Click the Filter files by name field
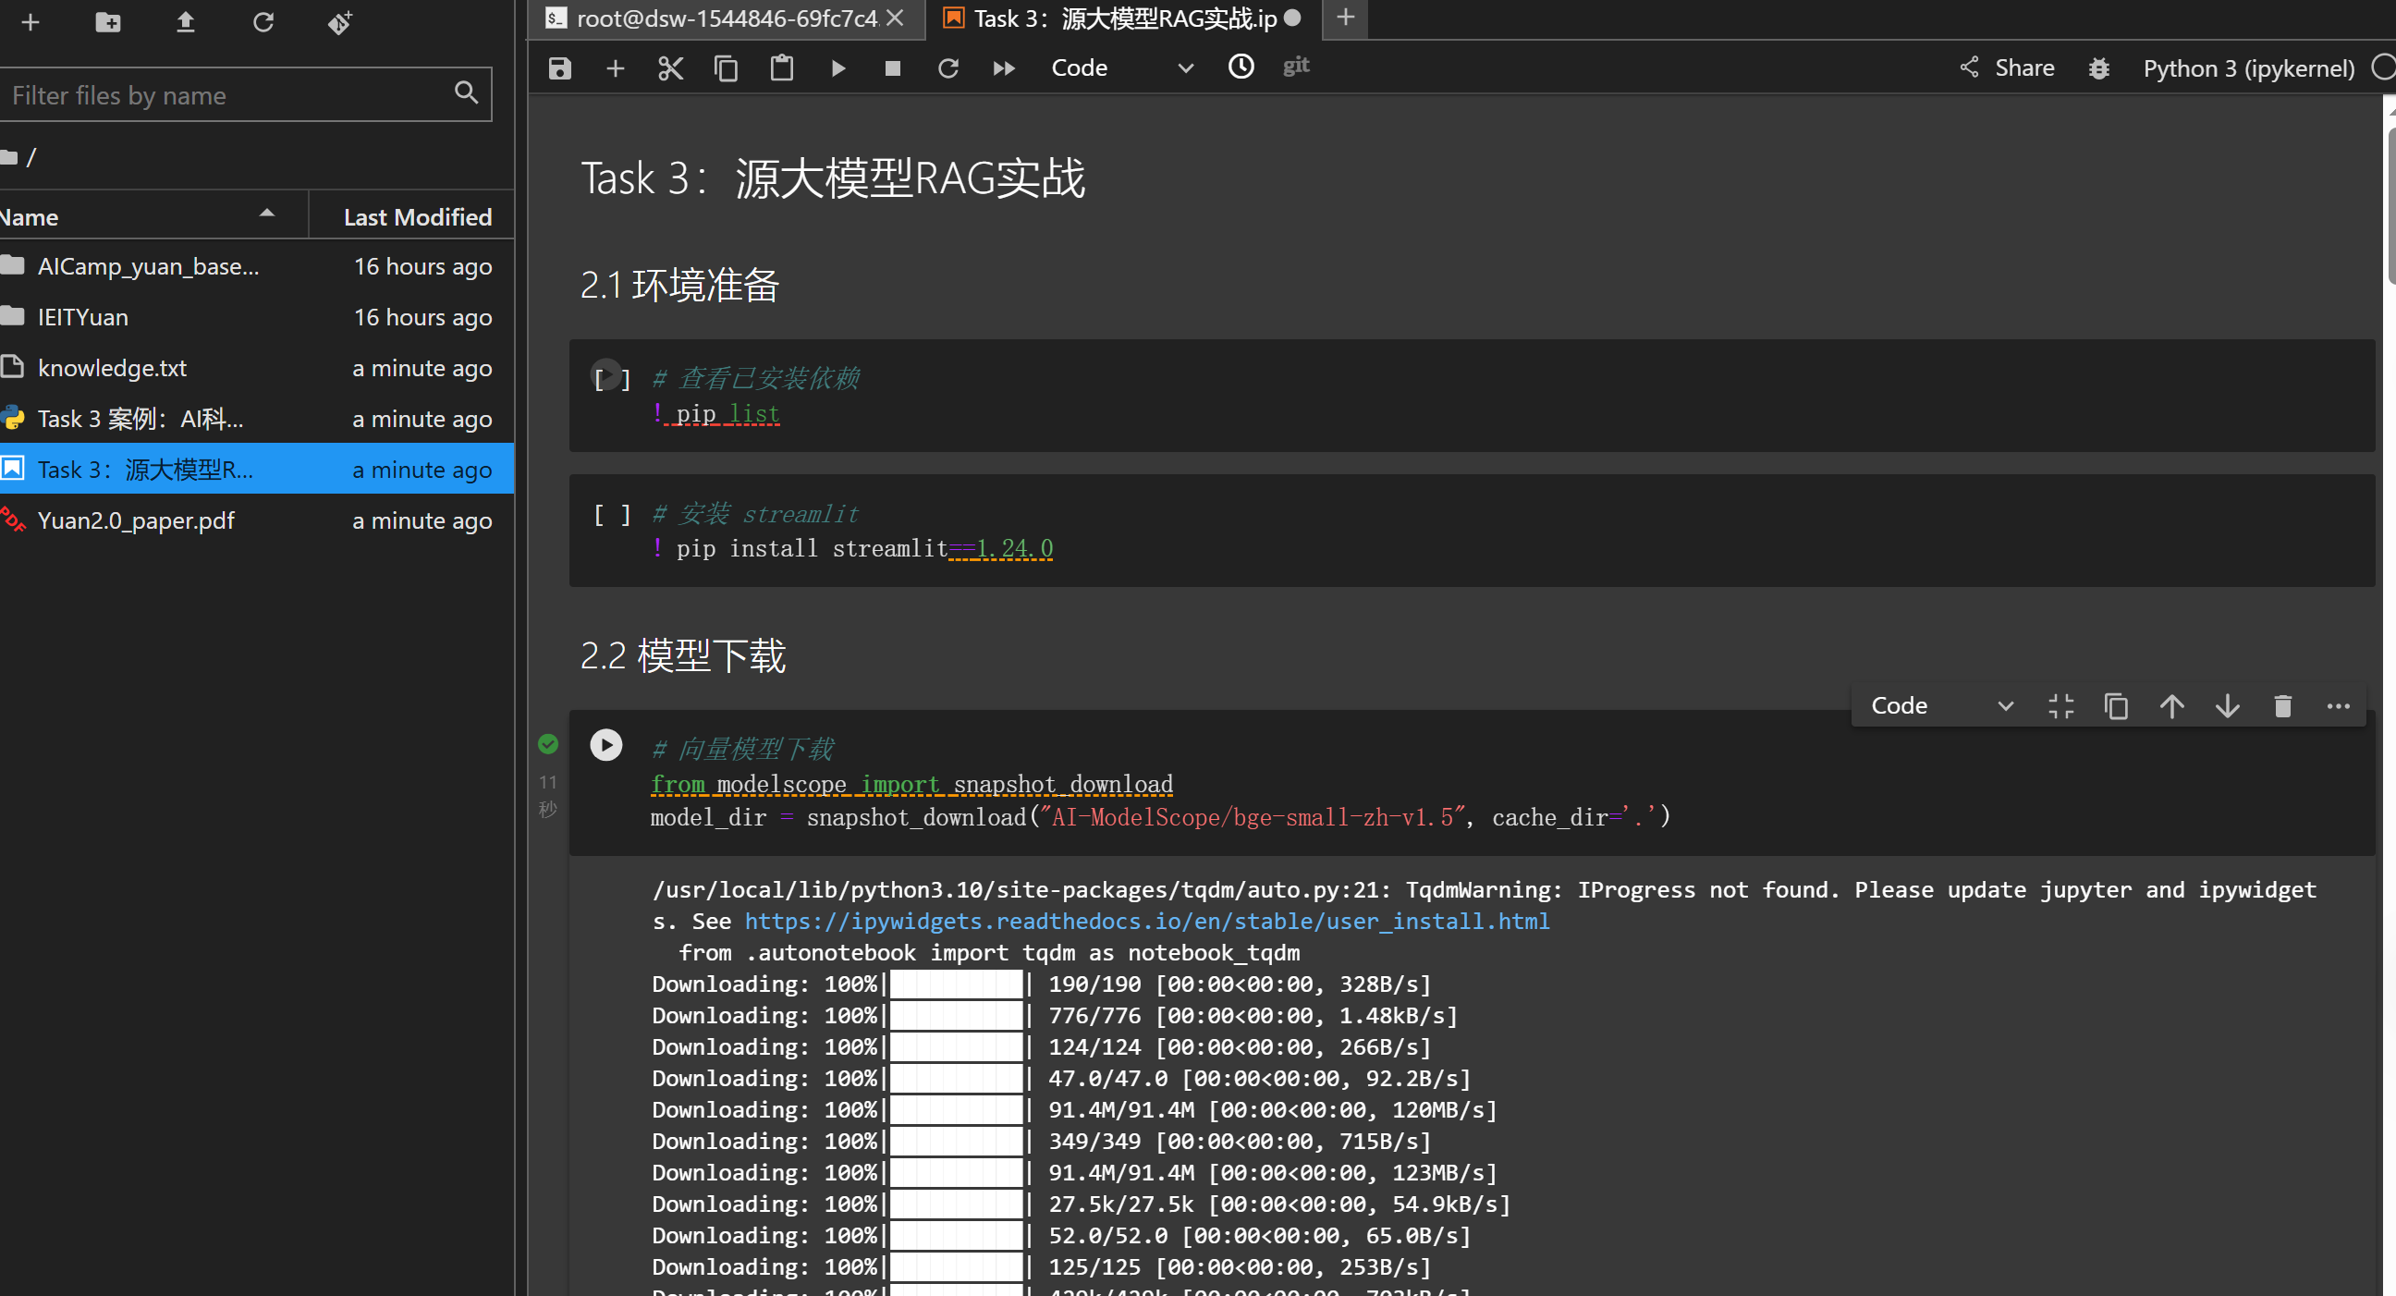Screen dimensions: 2396x1296 (228, 95)
